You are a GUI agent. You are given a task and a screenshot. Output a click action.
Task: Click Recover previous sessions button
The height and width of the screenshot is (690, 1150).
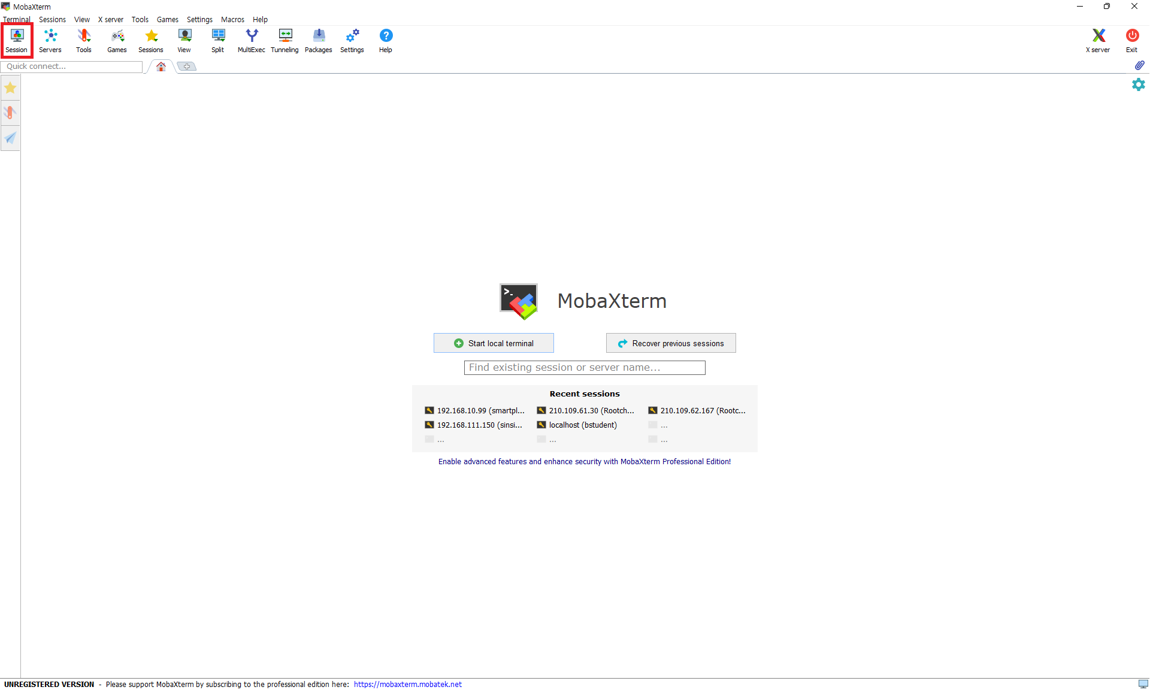pyautogui.click(x=671, y=343)
